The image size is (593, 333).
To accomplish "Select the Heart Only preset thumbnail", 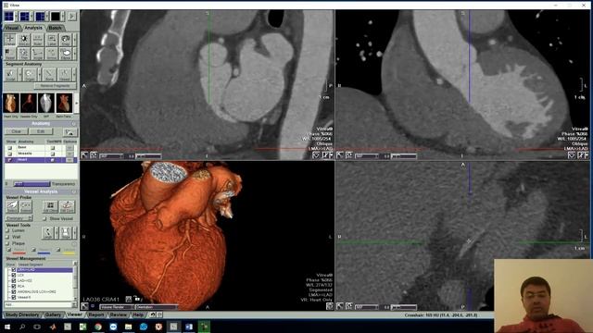I will point(11,103).
